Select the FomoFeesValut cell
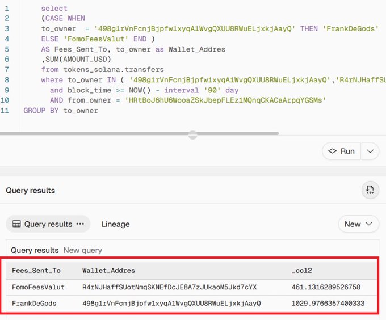This screenshot has height=320, width=386. pos(38,287)
